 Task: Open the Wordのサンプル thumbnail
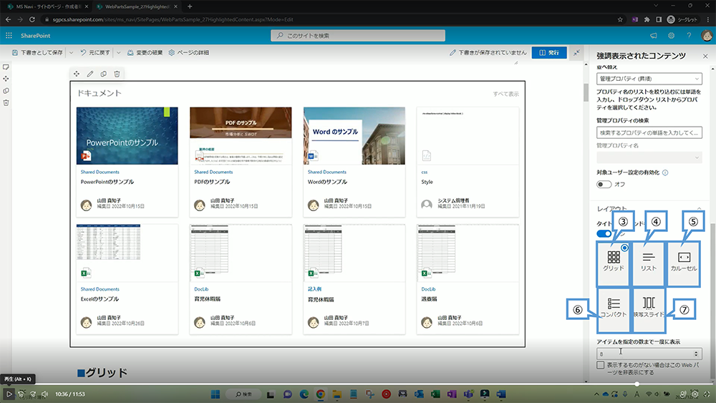[x=354, y=136]
